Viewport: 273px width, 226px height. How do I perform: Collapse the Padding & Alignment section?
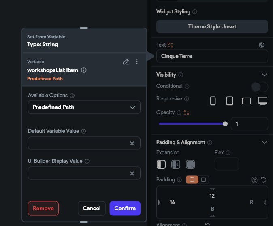pyautogui.click(x=264, y=143)
